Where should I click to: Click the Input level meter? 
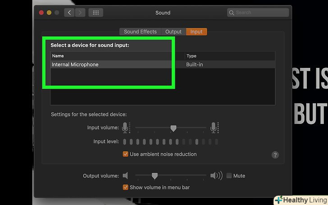point(170,142)
